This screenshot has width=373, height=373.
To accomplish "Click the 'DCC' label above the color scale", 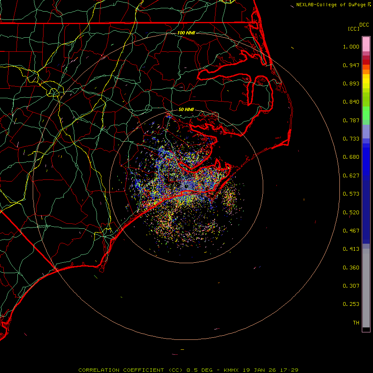I will click(364, 25).
